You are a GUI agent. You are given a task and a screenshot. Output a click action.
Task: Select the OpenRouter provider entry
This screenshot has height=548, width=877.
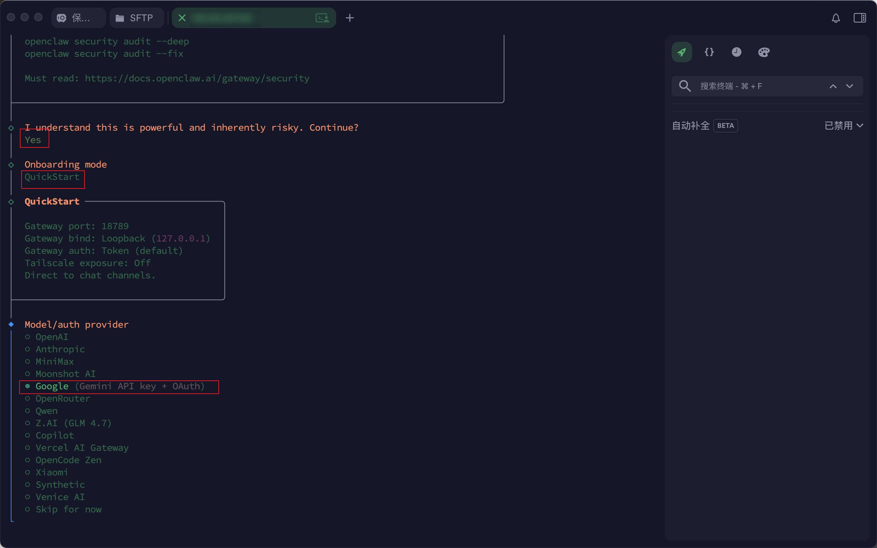point(62,399)
